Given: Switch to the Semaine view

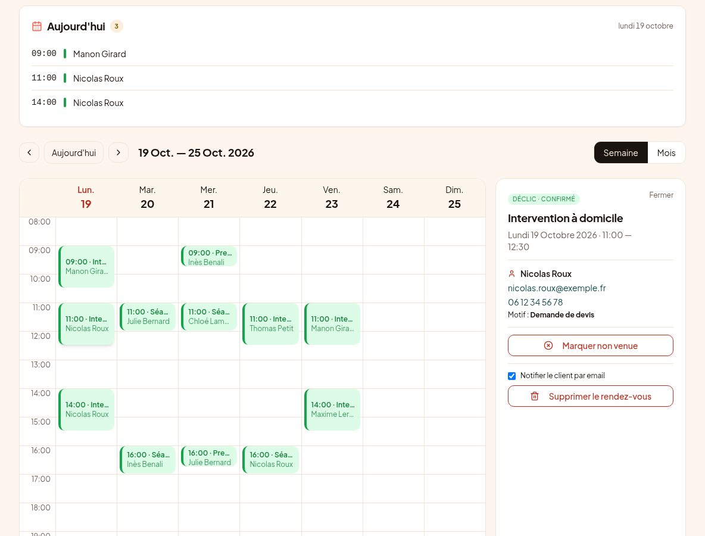Looking at the screenshot, I should coord(620,152).
